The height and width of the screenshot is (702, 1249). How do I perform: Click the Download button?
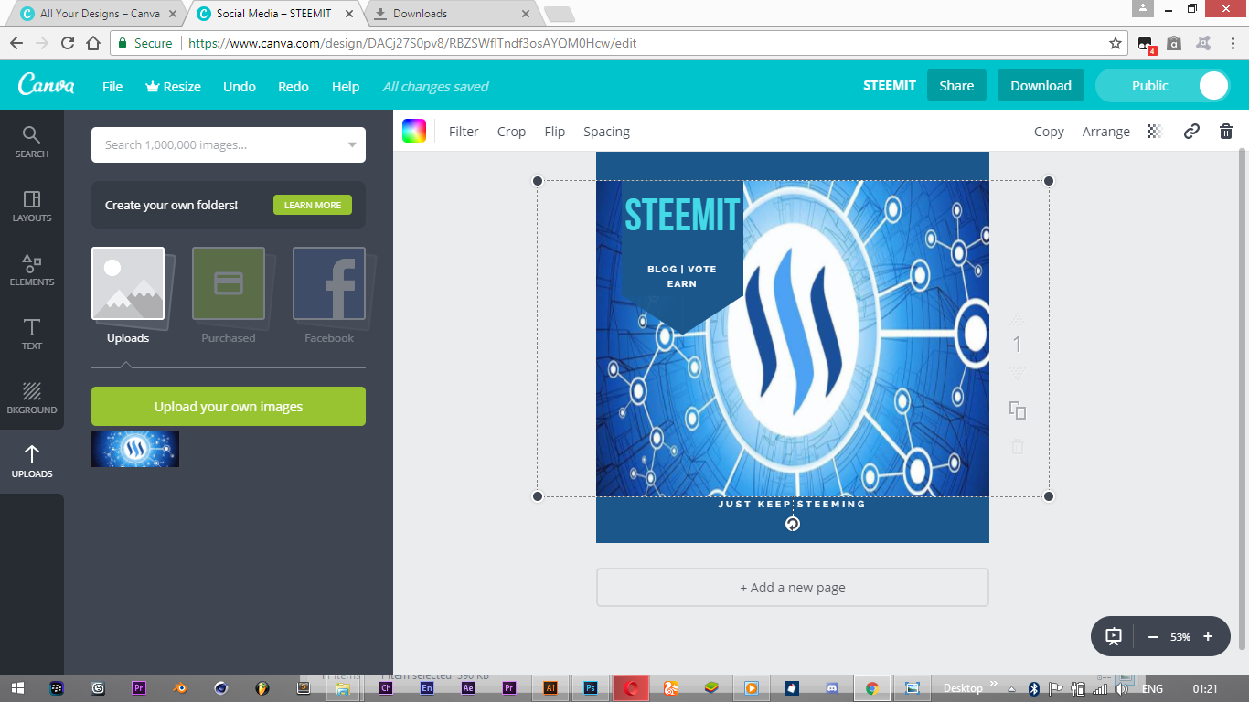1041,85
